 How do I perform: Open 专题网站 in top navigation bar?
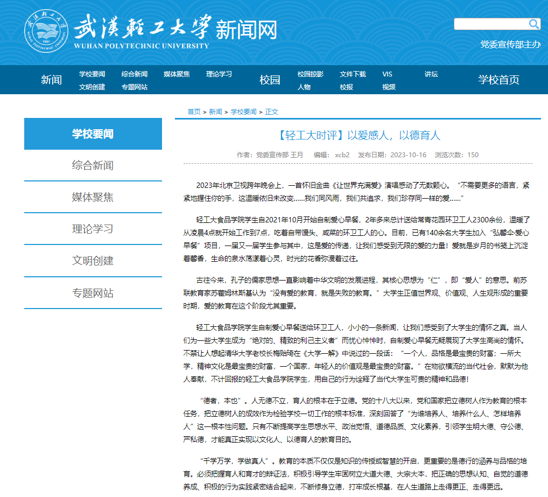coord(135,87)
